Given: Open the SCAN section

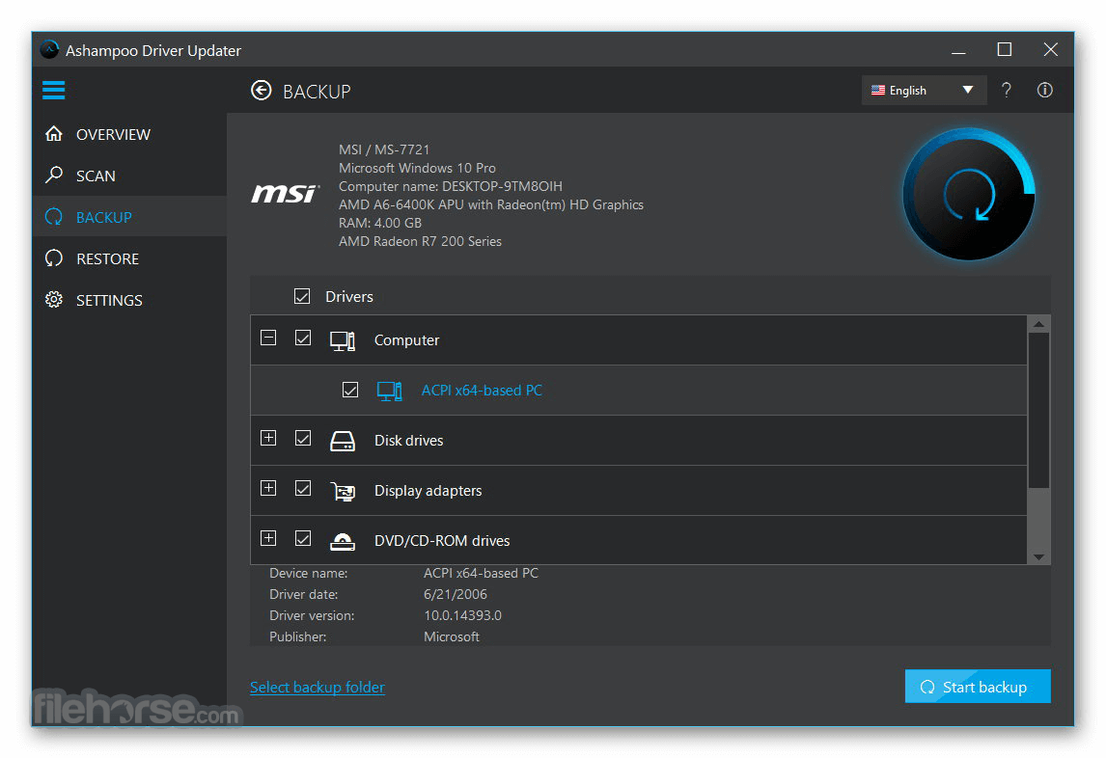Looking at the screenshot, I should 96,176.
